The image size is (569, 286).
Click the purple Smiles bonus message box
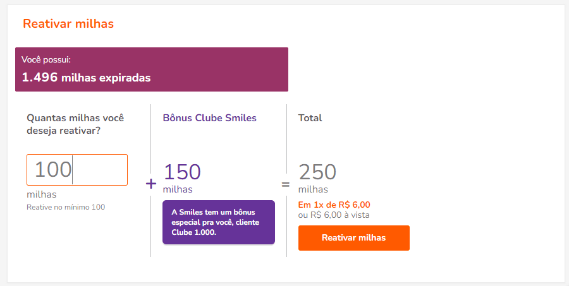tap(219, 222)
